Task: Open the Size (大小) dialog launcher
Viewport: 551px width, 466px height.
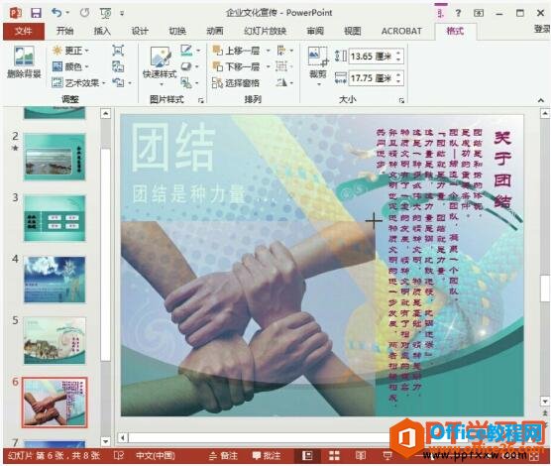Action: coord(401,100)
